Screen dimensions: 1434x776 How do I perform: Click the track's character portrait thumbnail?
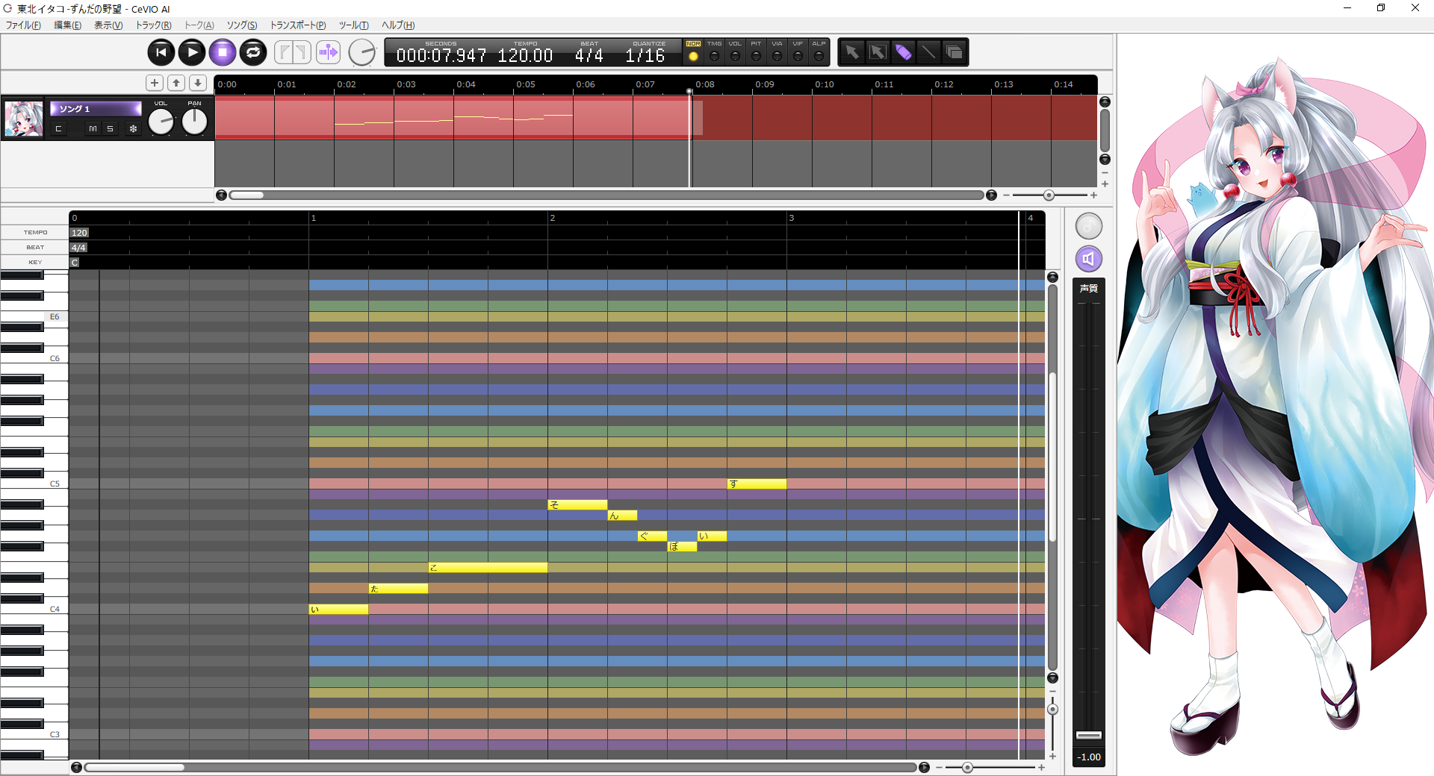(x=24, y=119)
